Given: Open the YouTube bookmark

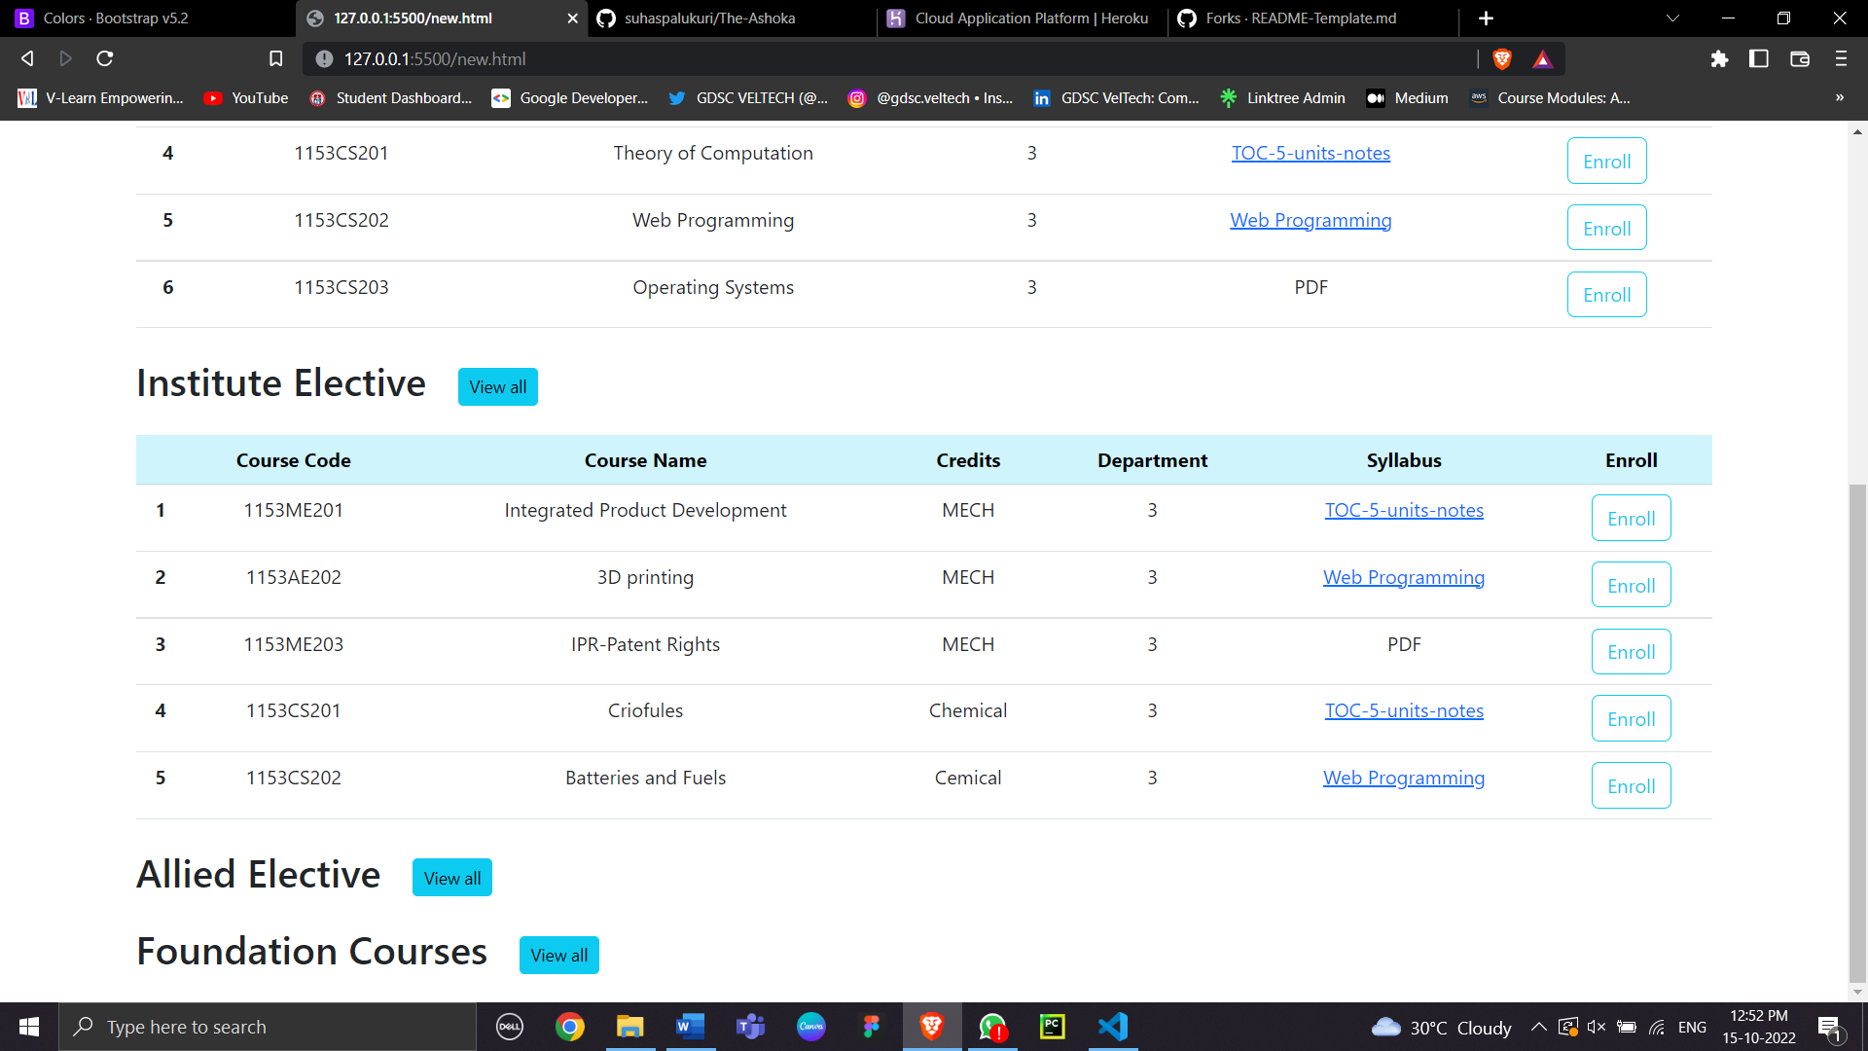Looking at the screenshot, I should tap(245, 97).
